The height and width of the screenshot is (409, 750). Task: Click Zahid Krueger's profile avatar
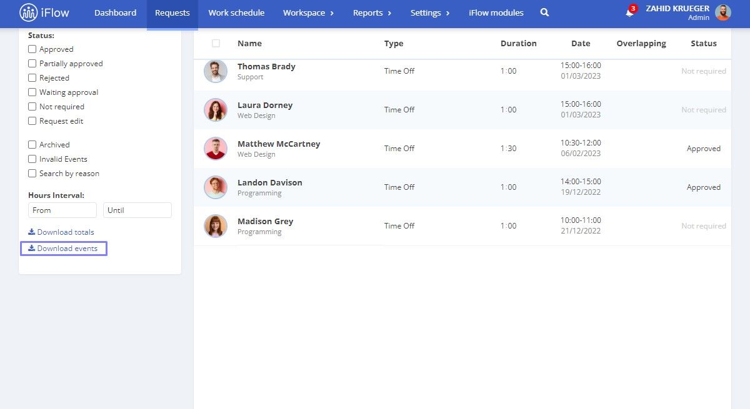tap(723, 12)
